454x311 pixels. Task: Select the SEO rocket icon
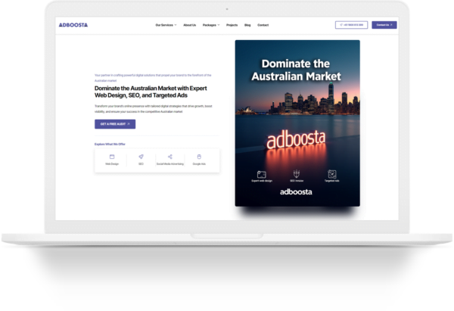[141, 156]
